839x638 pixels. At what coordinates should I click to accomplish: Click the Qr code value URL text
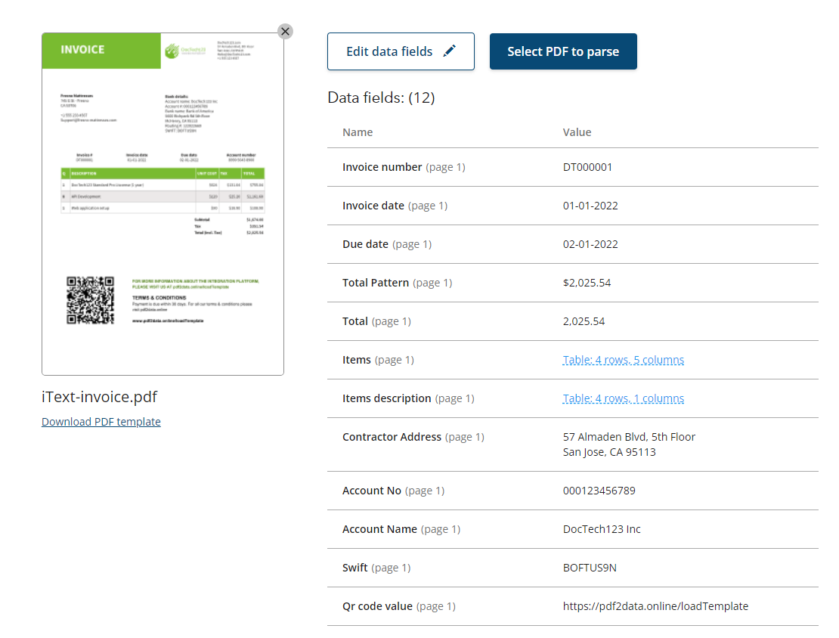[655, 606]
